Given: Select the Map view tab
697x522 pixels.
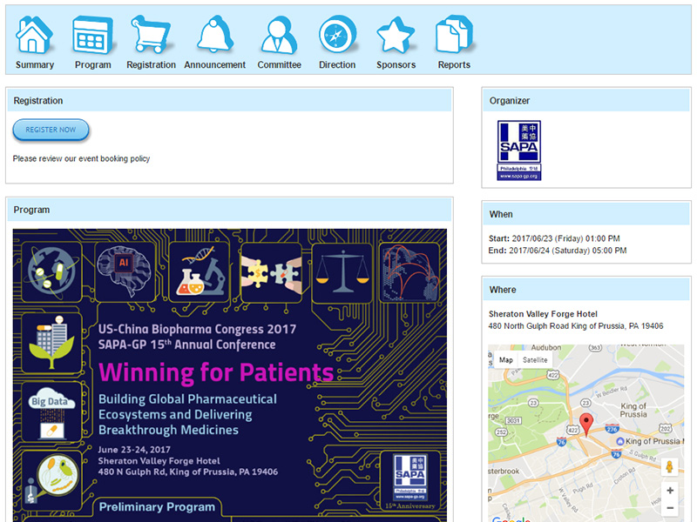Looking at the screenshot, I should (505, 359).
